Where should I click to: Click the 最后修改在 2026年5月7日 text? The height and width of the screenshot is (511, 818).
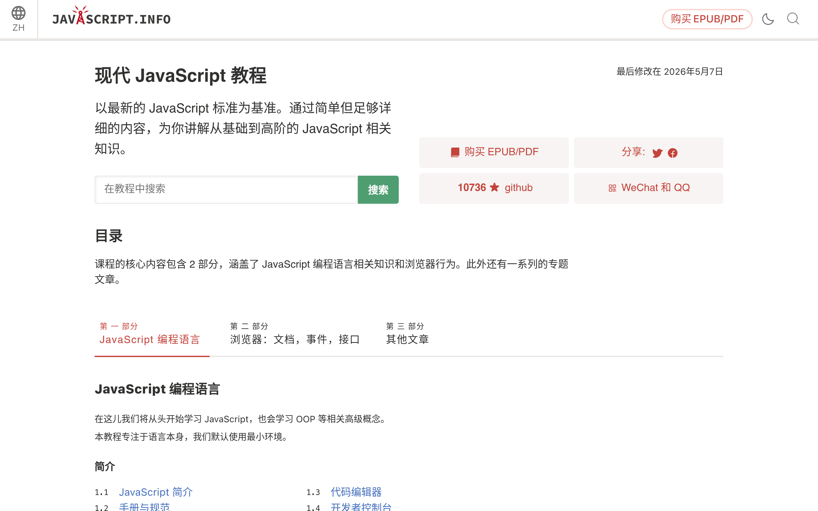(669, 72)
